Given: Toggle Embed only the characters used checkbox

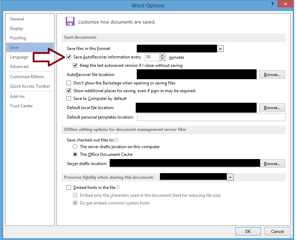Looking at the screenshot, I should point(75,195).
